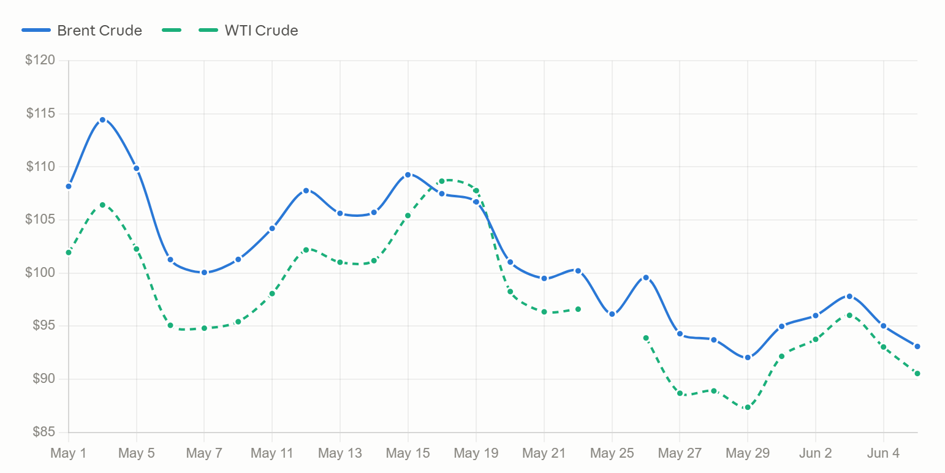The width and height of the screenshot is (945, 473).
Task: Toggle WTI Crude series in legend
Action: coord(231,30)
